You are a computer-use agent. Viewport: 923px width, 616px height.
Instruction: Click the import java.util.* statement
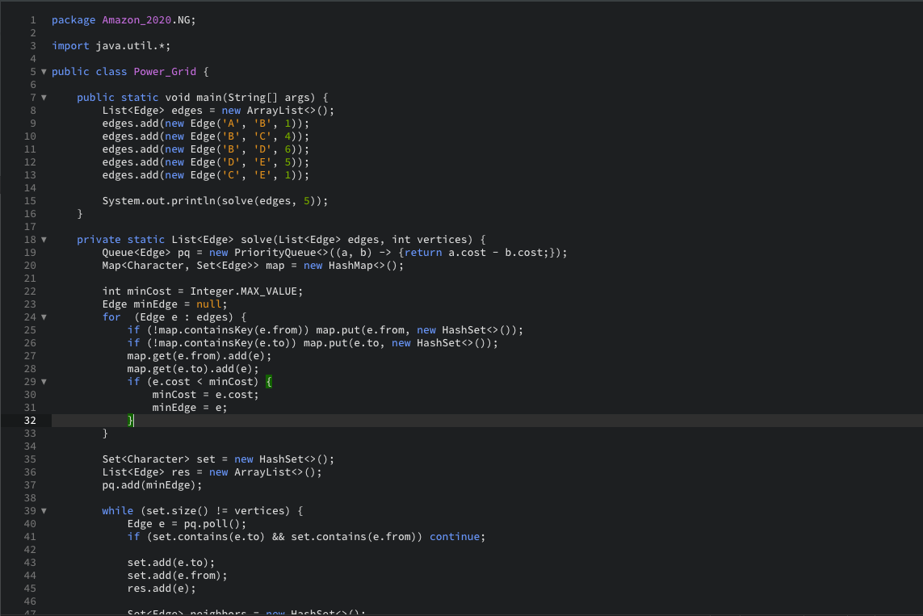pyautogui.click(x=111, y=46)
